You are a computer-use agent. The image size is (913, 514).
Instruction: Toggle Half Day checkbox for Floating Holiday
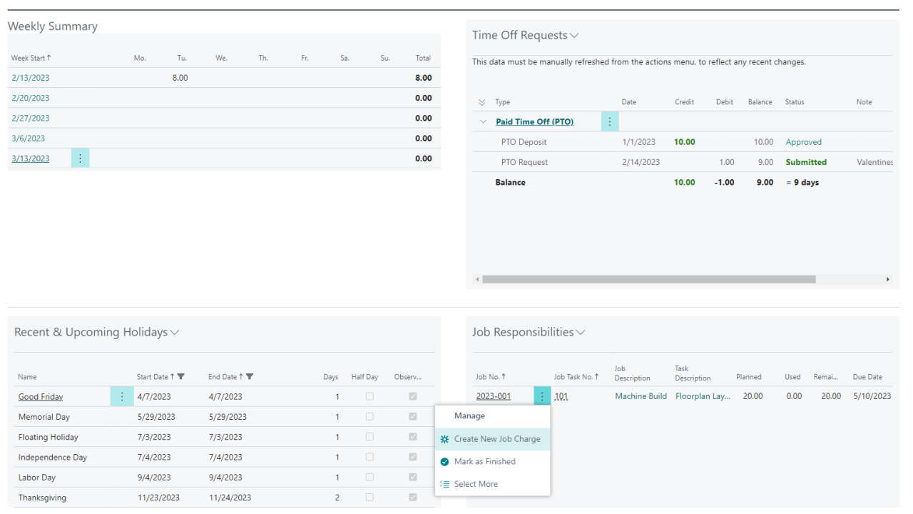point(369,437)
